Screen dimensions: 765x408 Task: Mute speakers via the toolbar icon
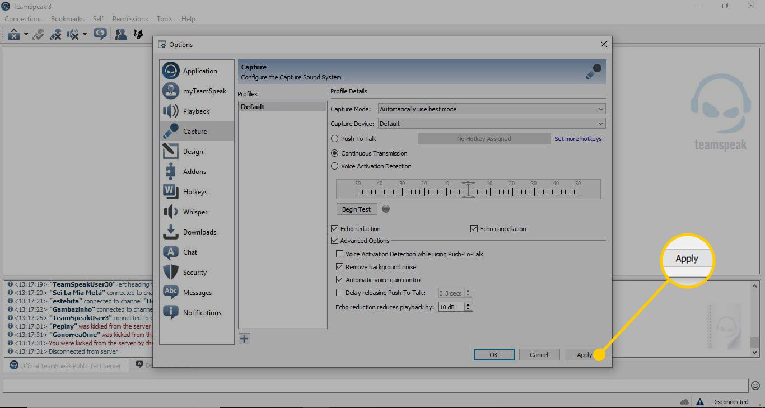(73, 35)
